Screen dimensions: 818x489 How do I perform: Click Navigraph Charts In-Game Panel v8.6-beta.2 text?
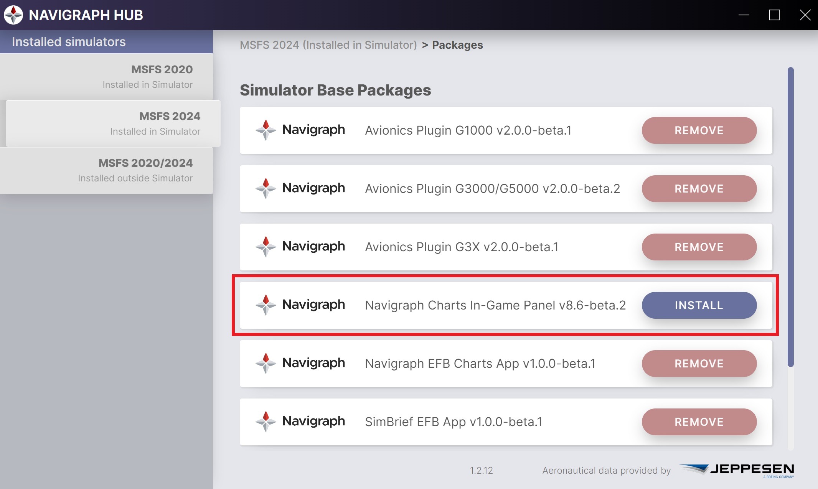pos(495,305)
